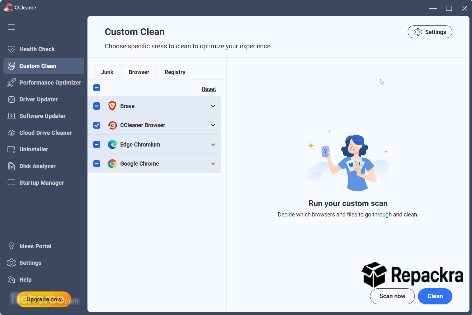Expand the CCleaner Browser options chevron
Viewport: 472px width, 315px height.
pos(213,125)
